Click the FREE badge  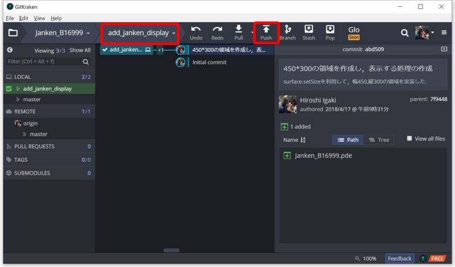click(437, 258)
